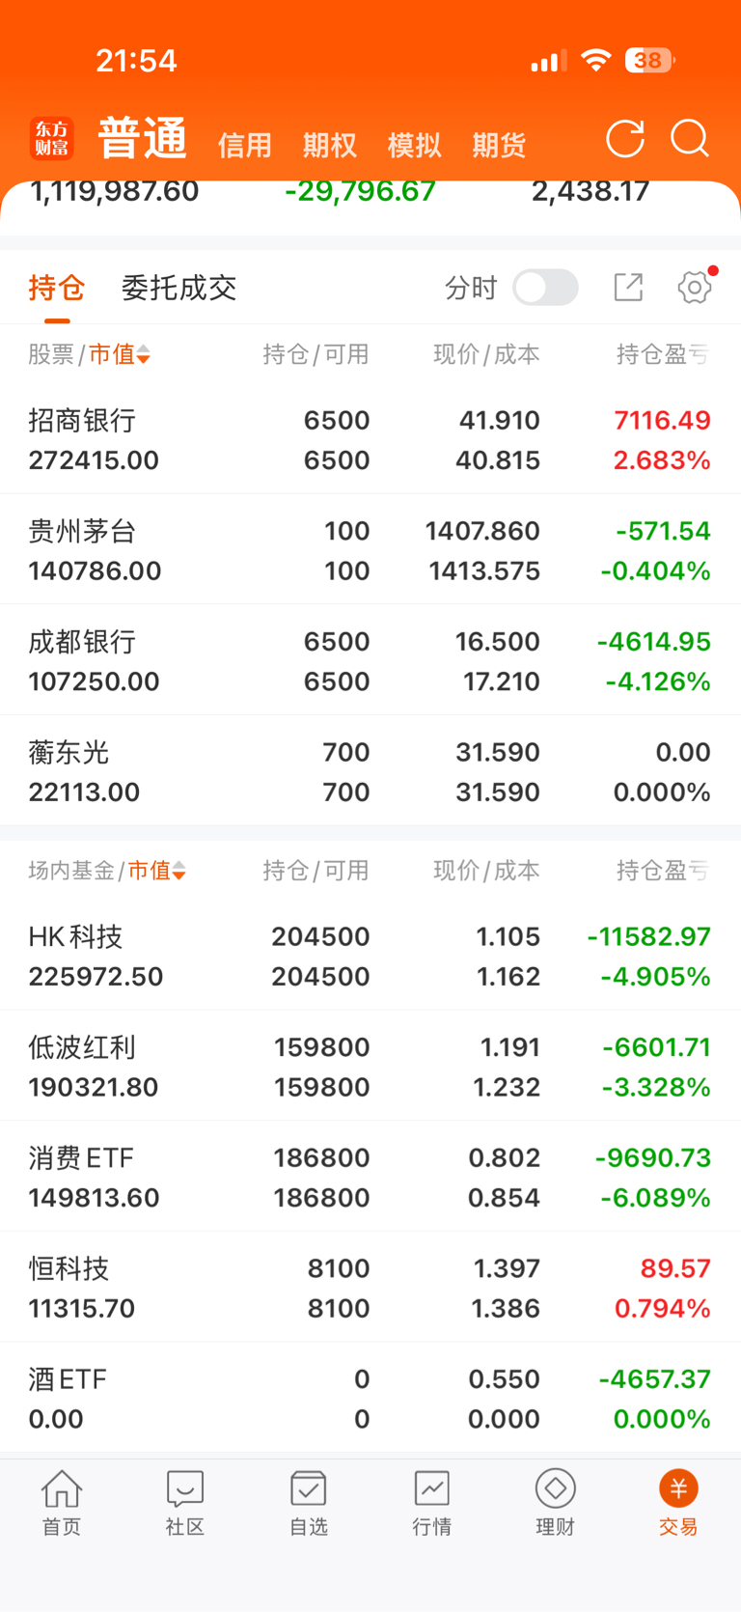Open 贵州茅台 holding row

(x=370, y=550)
